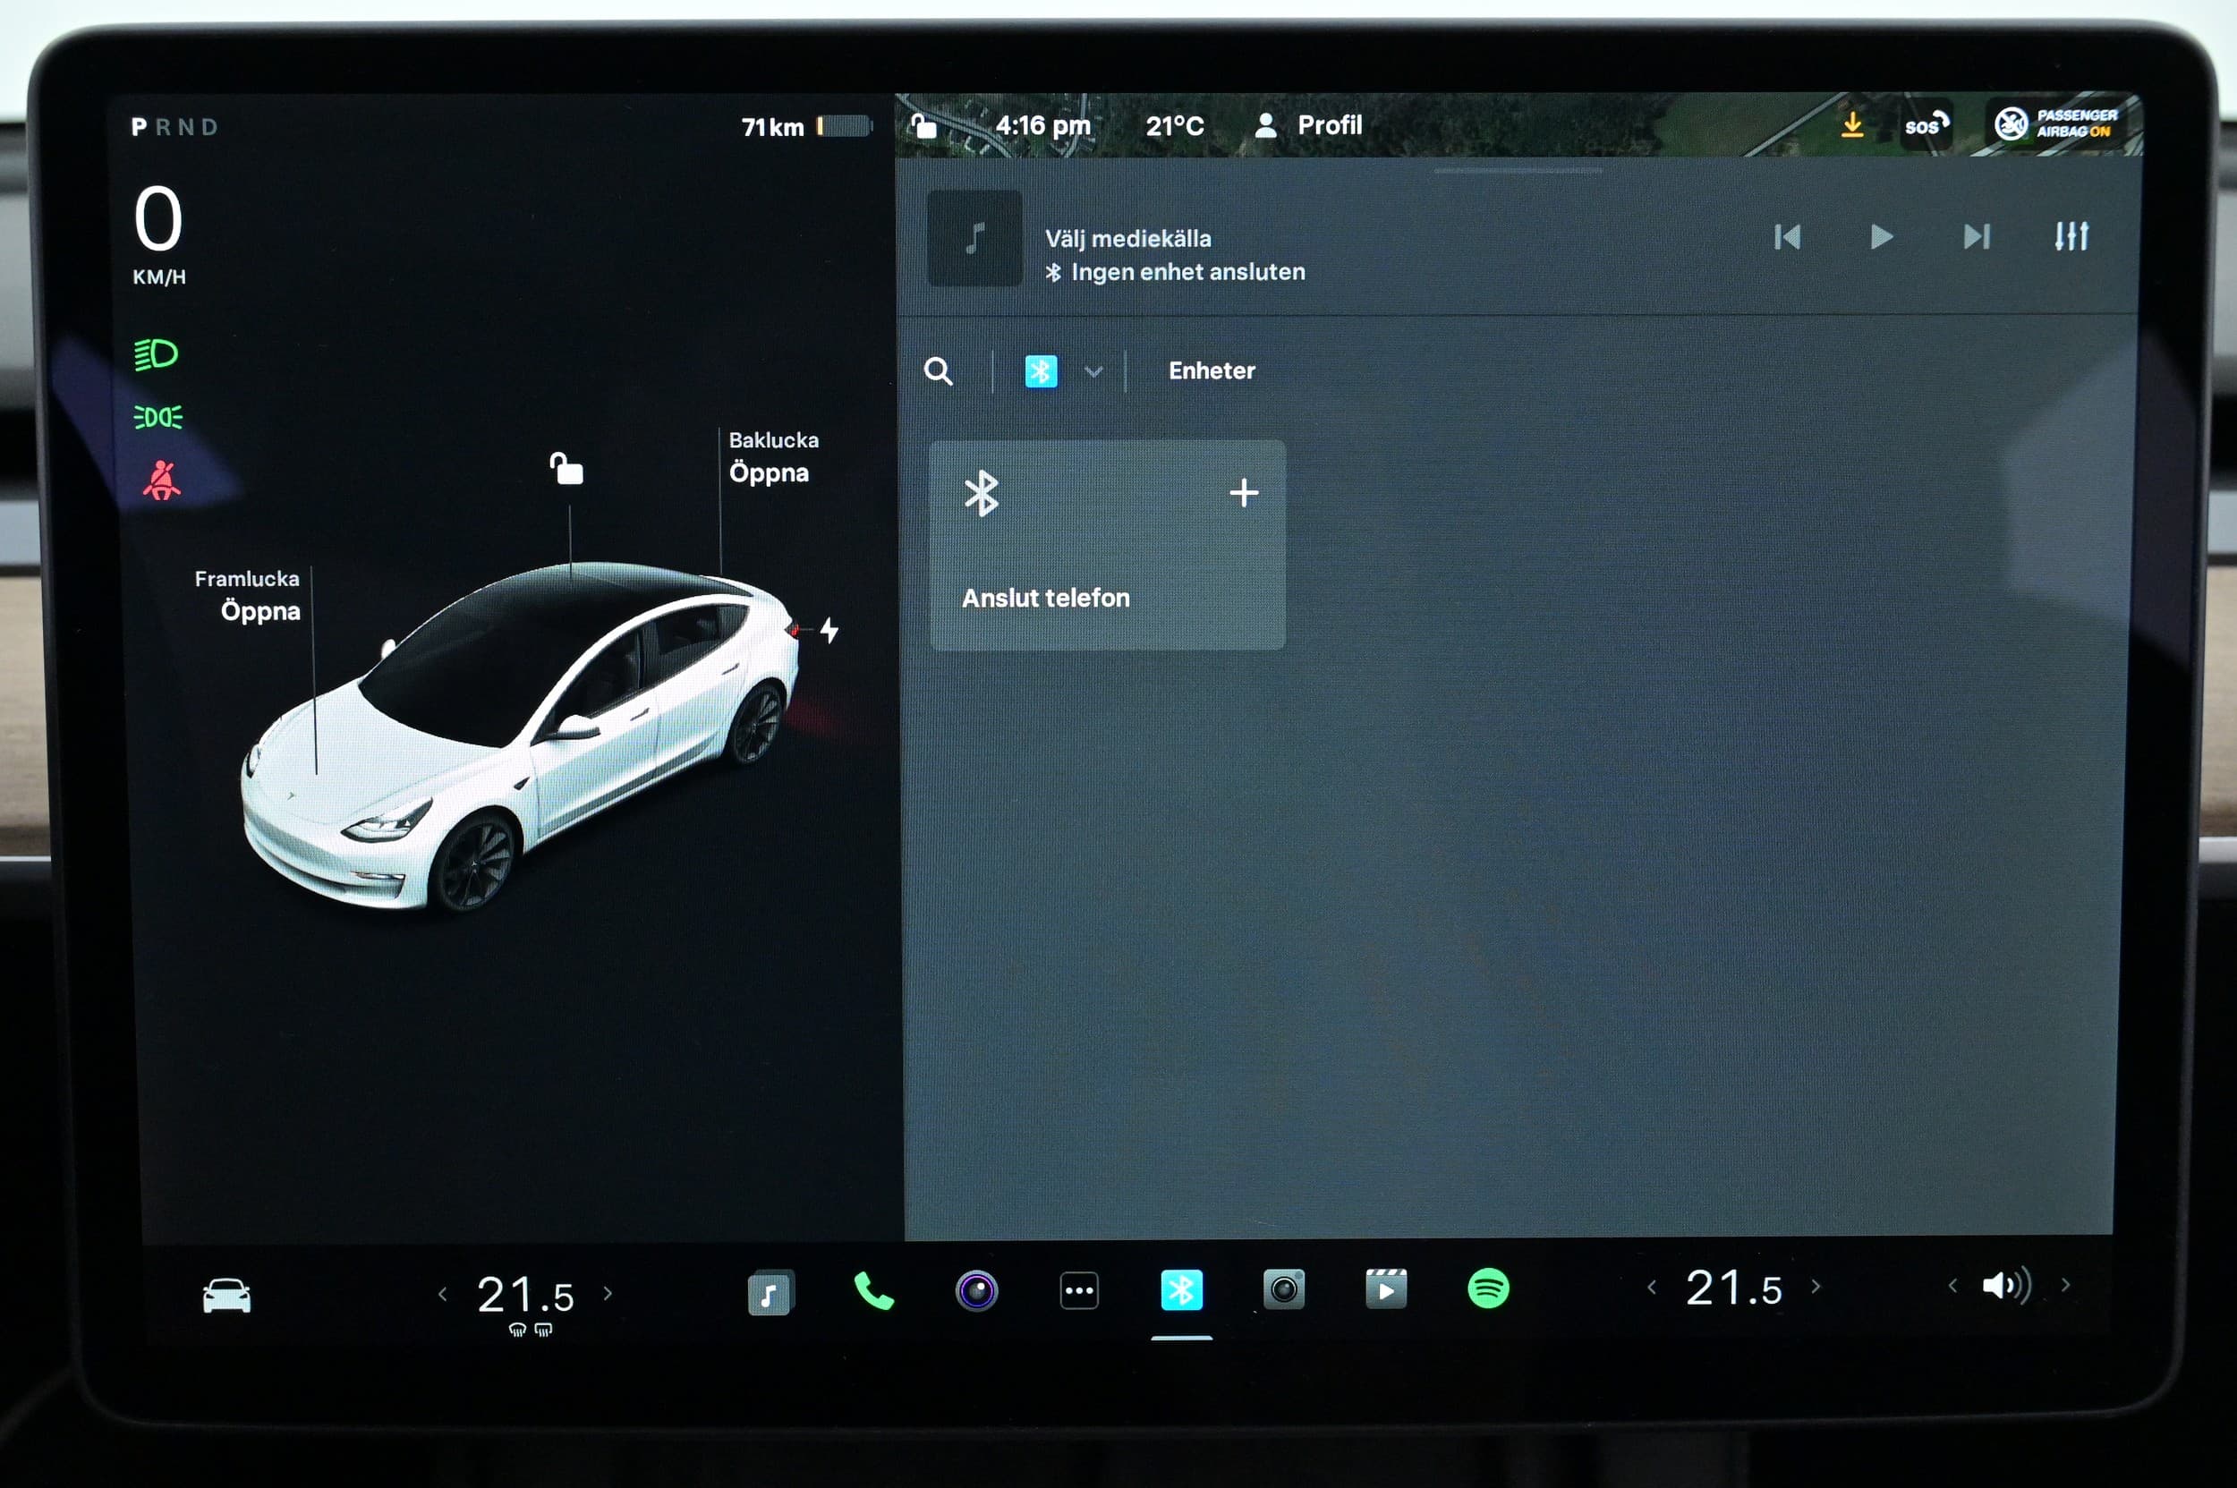The height and width of the screenshot is (1488, 2237).
Task: Tap red seatbelt warning icon
Action: (x=161, y=480)
